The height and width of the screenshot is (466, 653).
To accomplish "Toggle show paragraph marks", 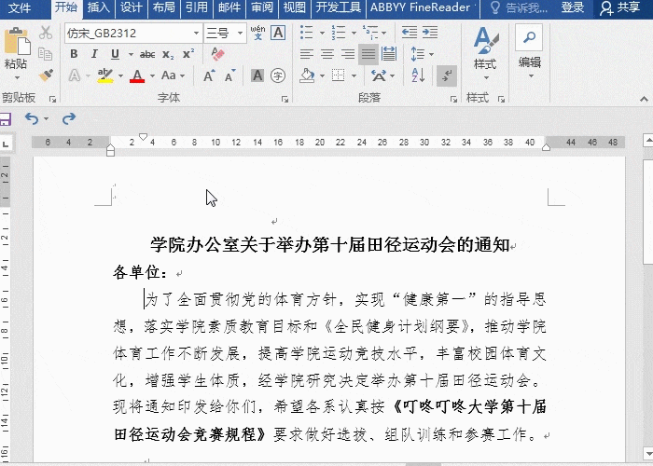I will pyautogui.click(x=447, y=75).
